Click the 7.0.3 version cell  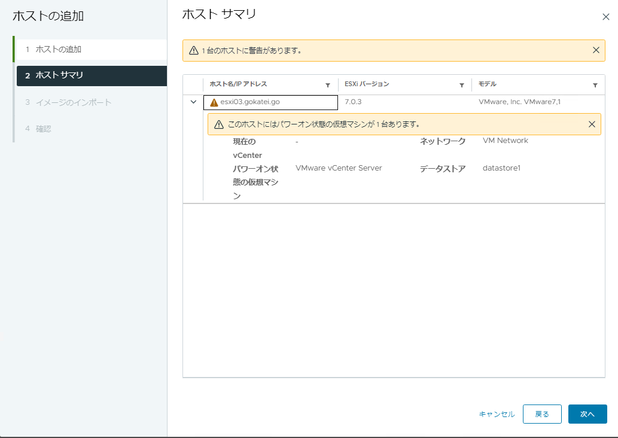(353, 102)
